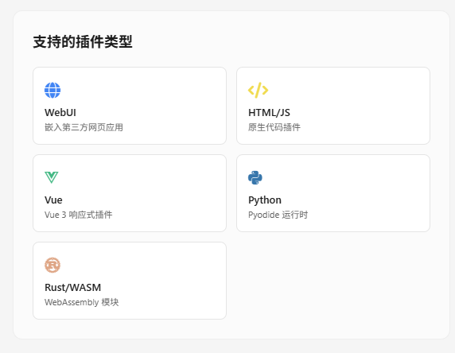Select the HTML/JS title text
455x353 pixels.
pos(269,113)
